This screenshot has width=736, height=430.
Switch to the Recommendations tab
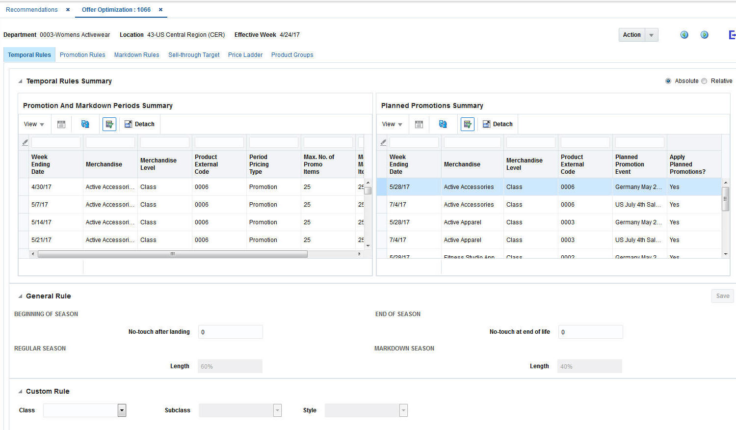32,10
